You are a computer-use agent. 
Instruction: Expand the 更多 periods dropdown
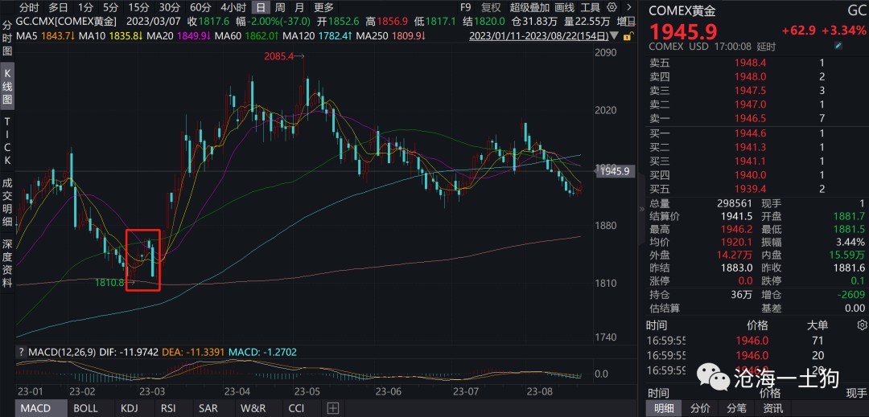pos(323,7)
